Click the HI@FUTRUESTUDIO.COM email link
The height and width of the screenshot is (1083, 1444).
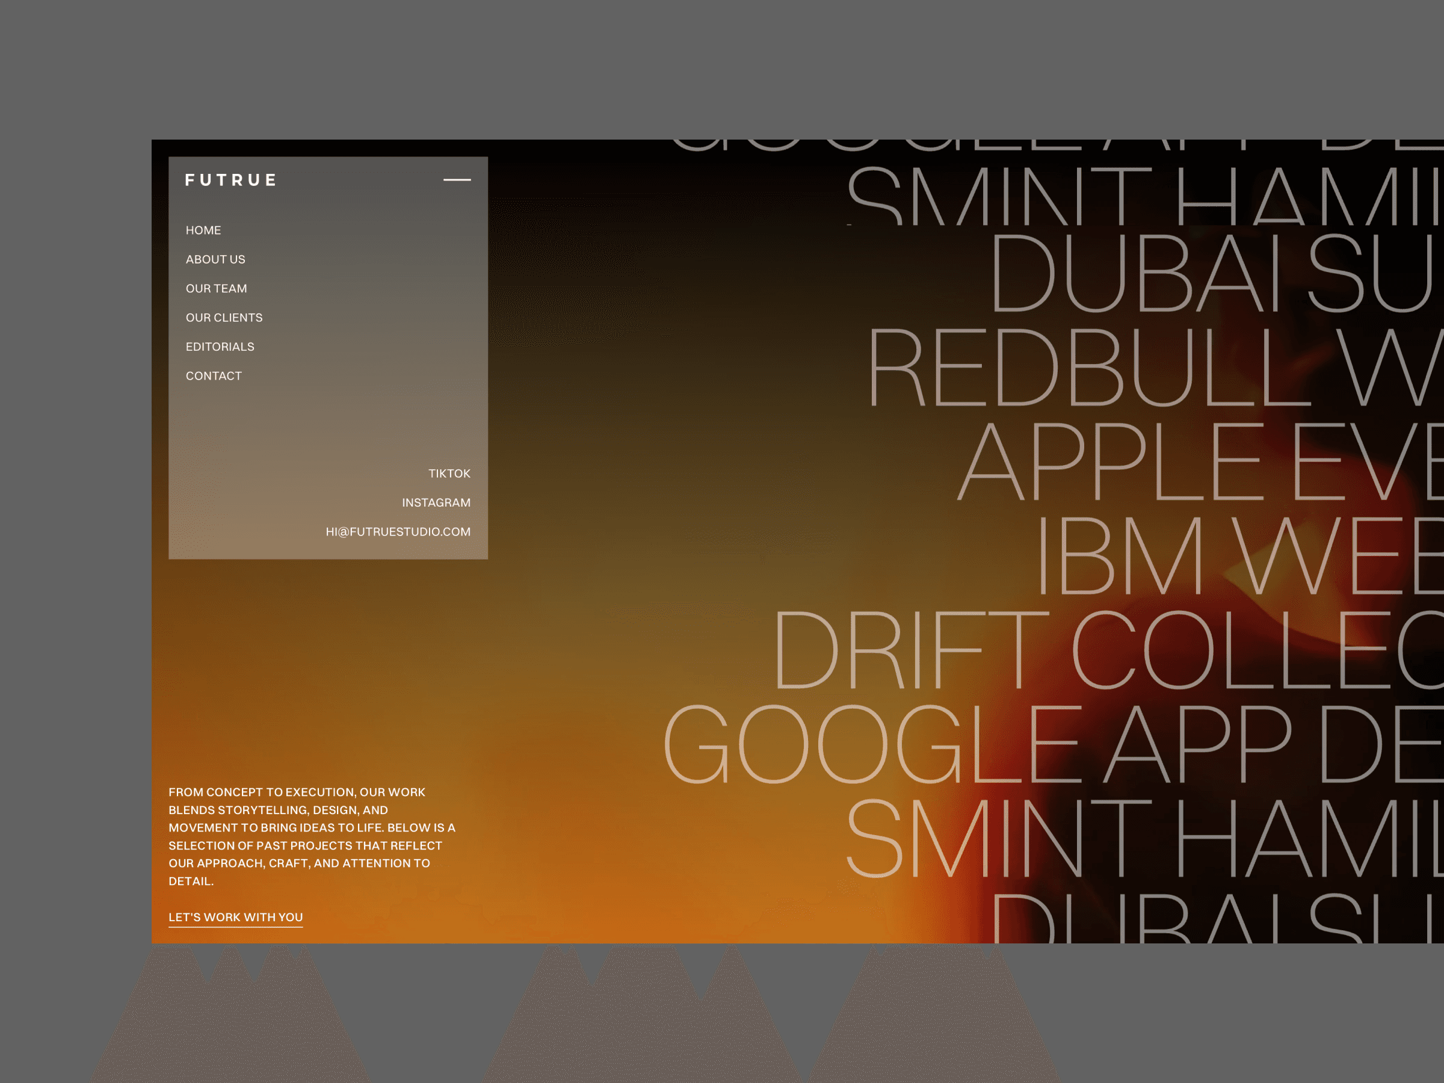pyautogui.click(x=398, y=532)
